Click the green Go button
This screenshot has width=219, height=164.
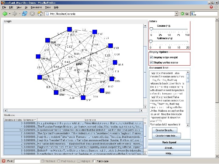point(184,14)
